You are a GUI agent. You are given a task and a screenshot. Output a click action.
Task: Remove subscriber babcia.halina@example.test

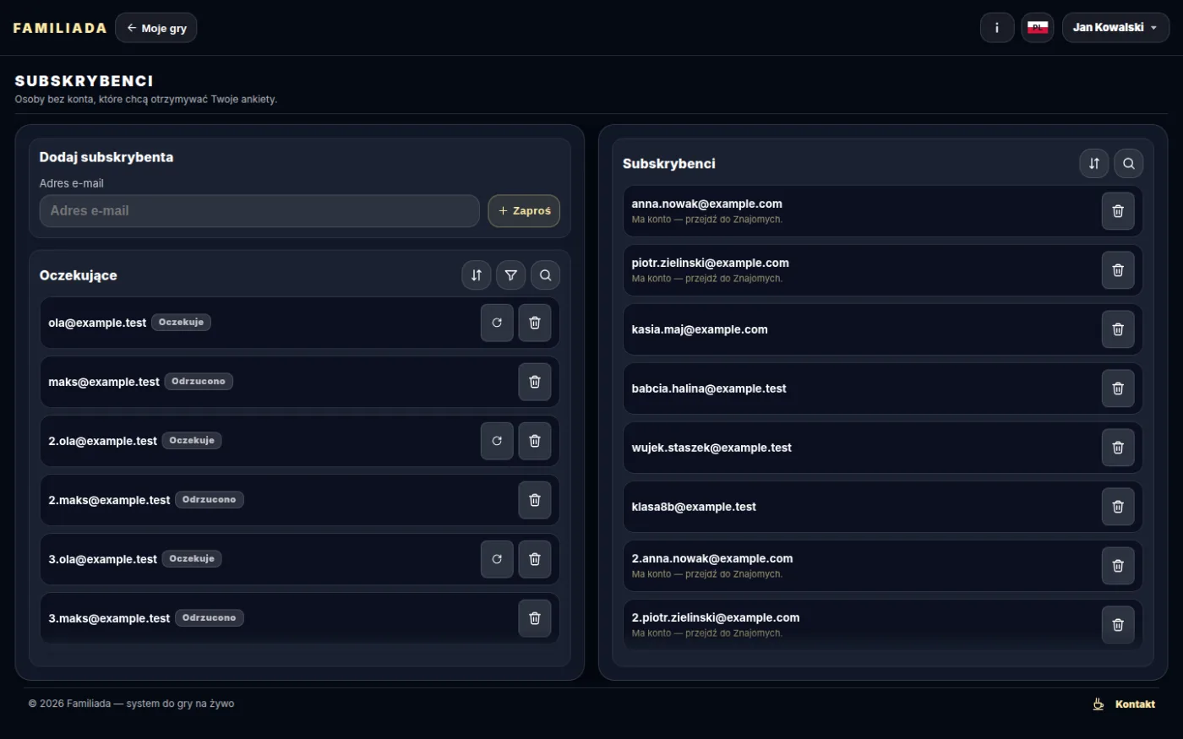click(x=1118, y=389)
